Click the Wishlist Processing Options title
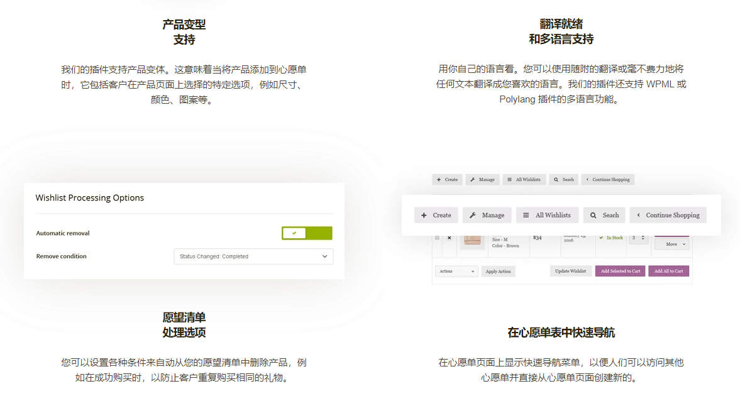Screen dimensions: 740x413 point(90,198)
